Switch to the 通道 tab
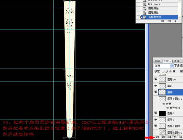Viewport: 183px width, 140px height. 177,61
